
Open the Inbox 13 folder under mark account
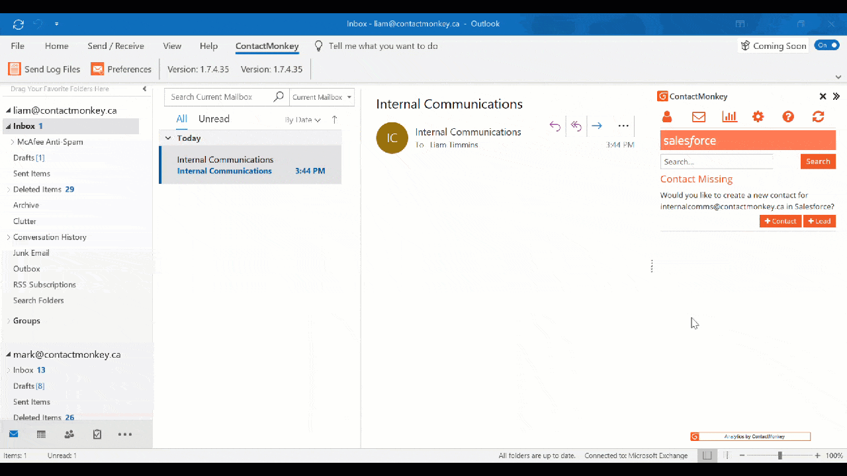click(x=29, y=370)
